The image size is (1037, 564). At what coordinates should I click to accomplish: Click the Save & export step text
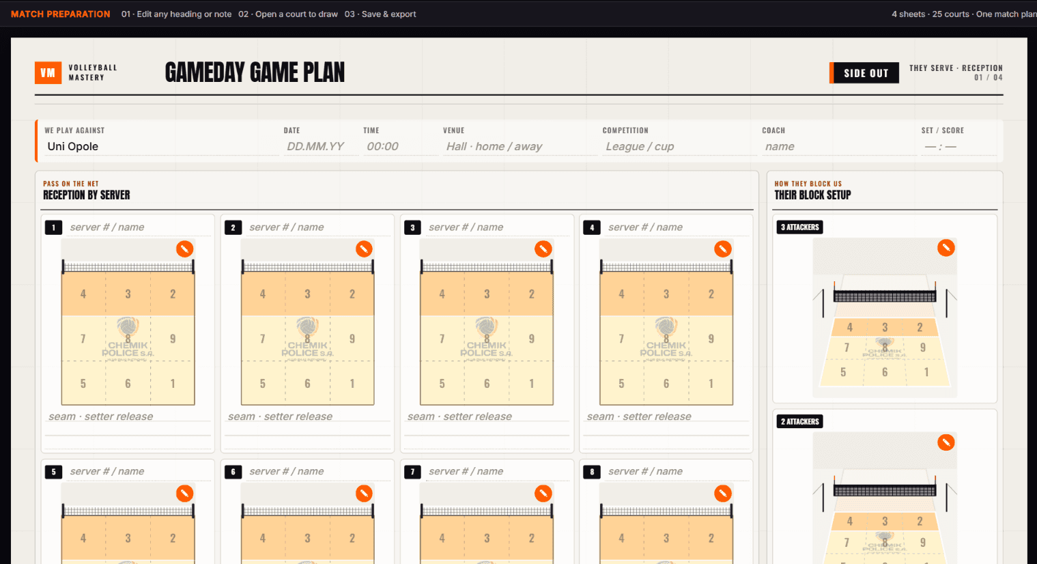pos(380,14)
